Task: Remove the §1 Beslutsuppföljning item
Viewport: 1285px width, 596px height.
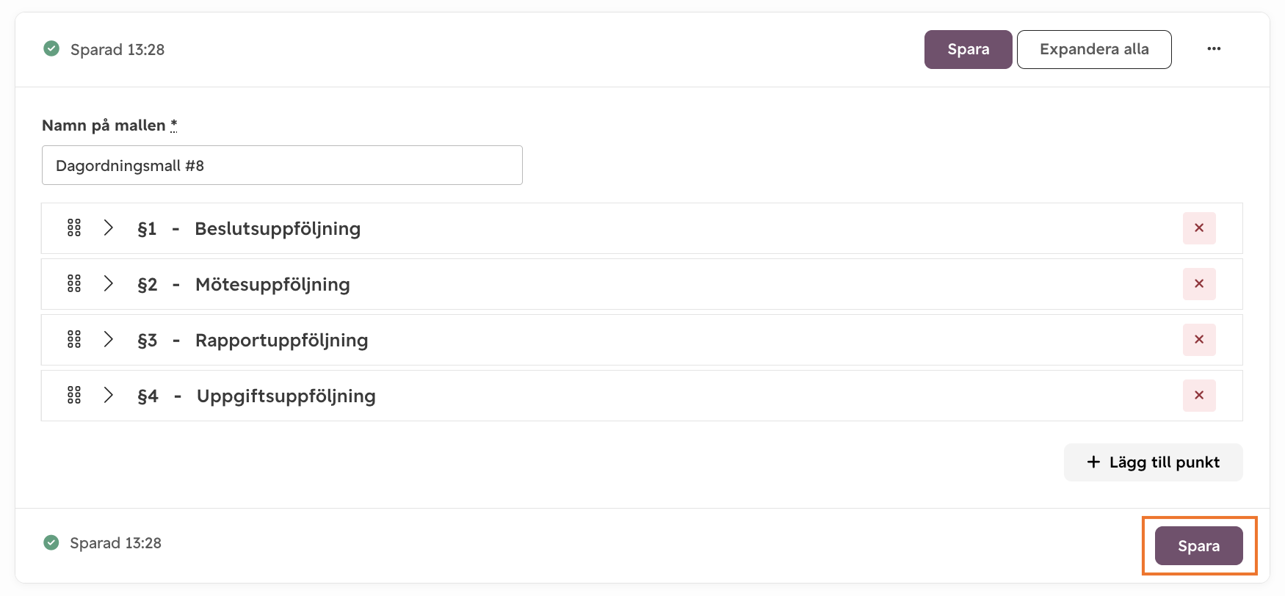Action: pyautogui.click(x=1199, y=228)
